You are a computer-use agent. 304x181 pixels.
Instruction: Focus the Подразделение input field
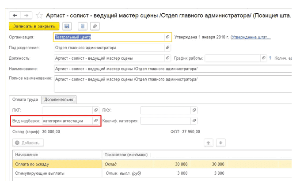point(109,48)
